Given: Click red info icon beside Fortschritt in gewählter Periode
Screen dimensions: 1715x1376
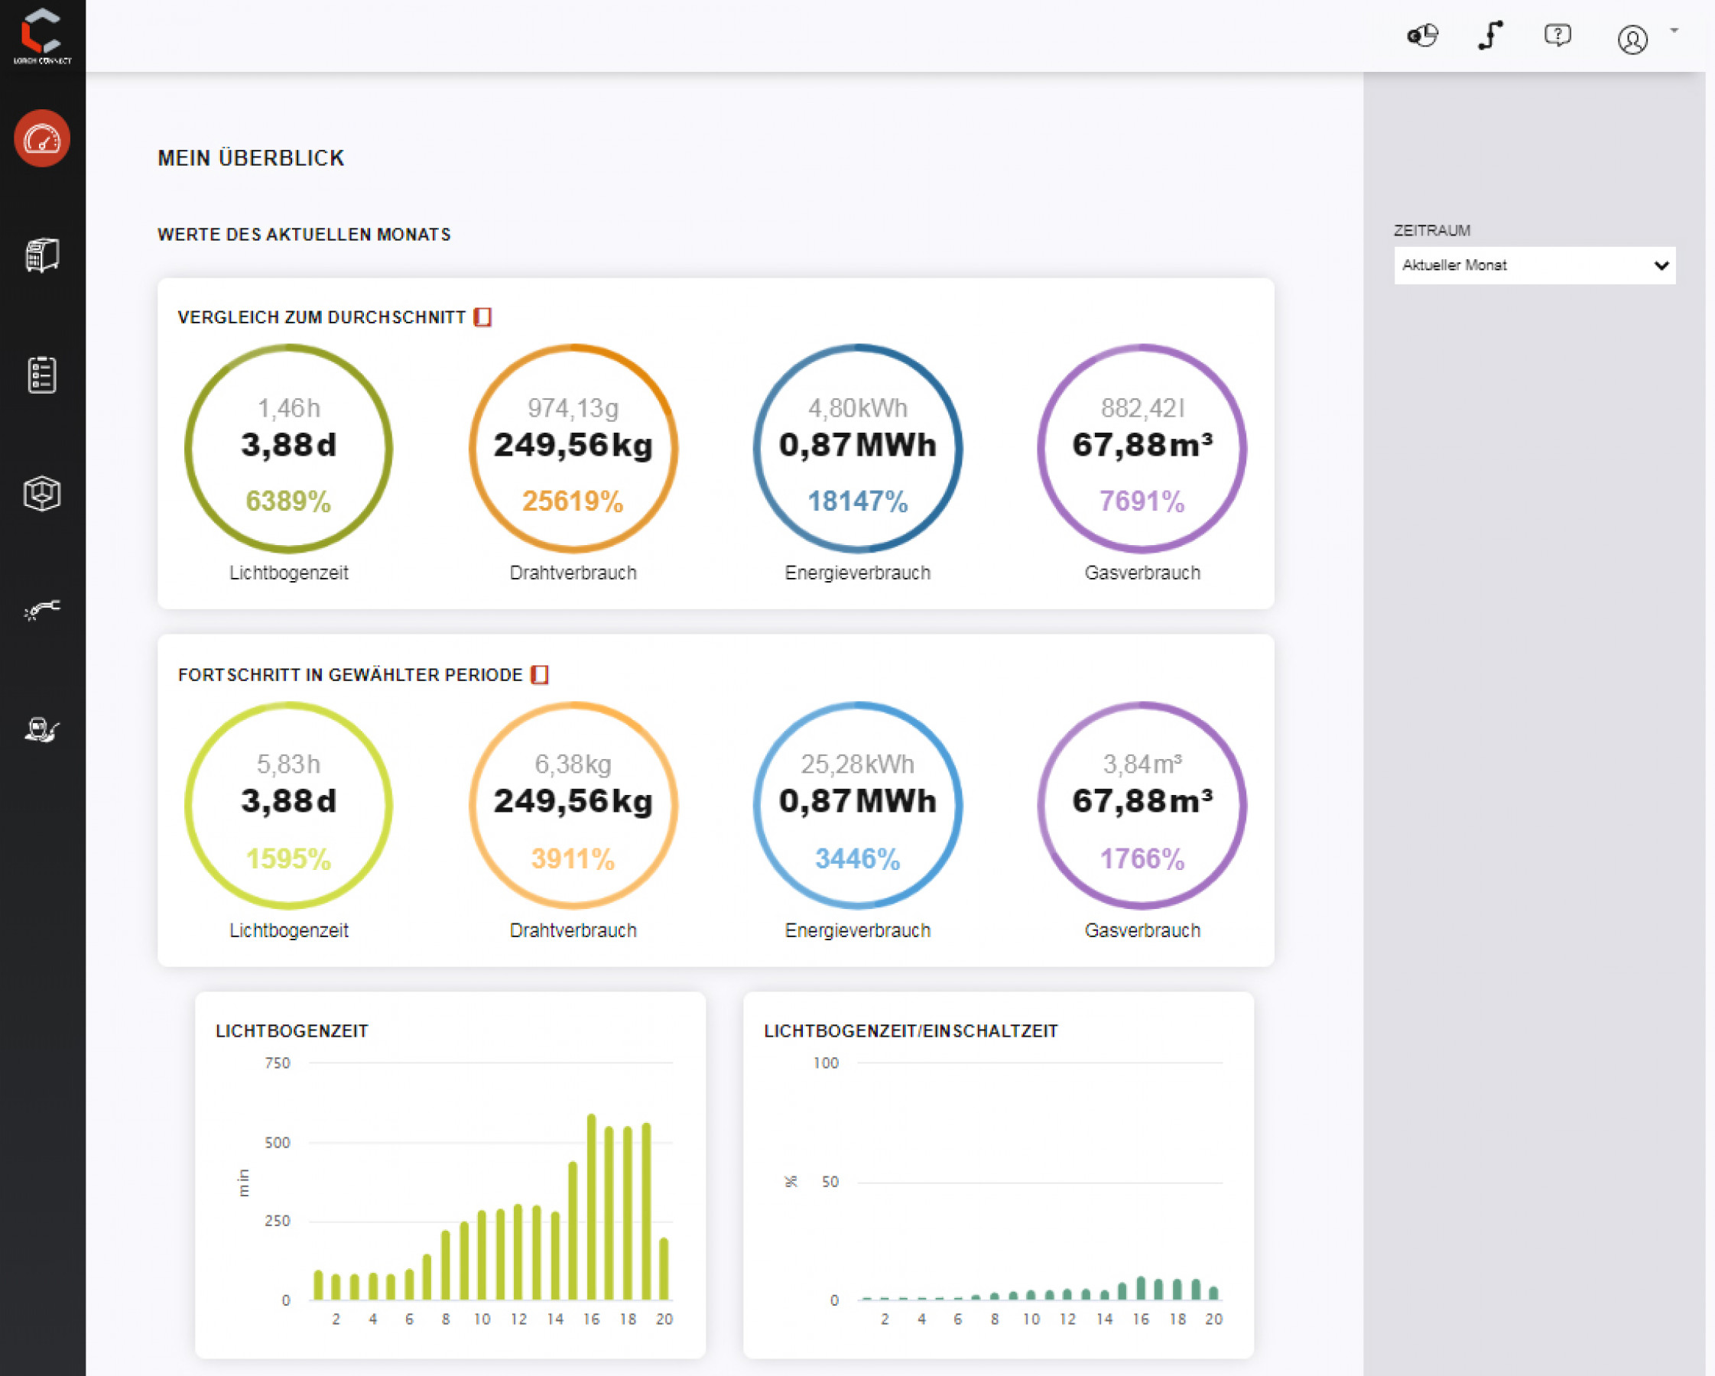Looking at the screenshot, I should pyautogui.click(x=540, y=674).
